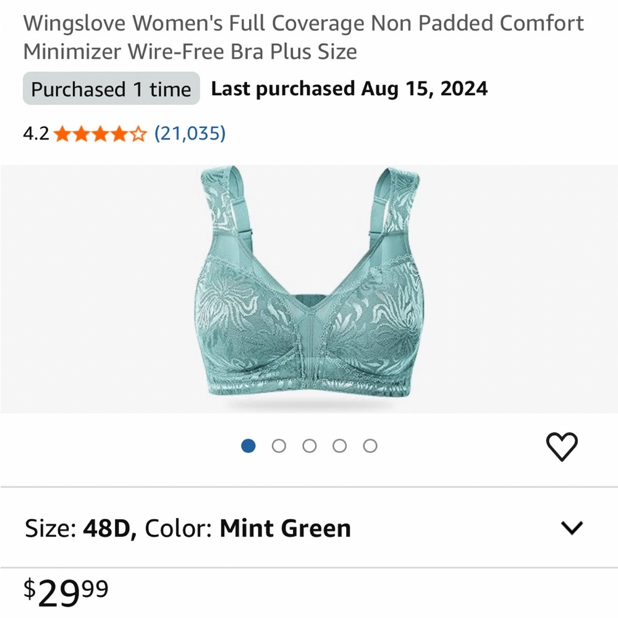Select the currently active blue carousel dot
Viewport: 618px width, 618px height.
coord(249,446)
